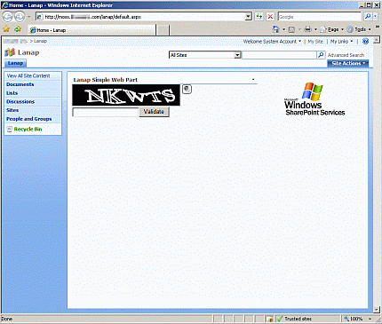Open the Tools menu in command bar
Image resolution: width=382 pixels, height=324 pixels.
[x=359, y=29]
